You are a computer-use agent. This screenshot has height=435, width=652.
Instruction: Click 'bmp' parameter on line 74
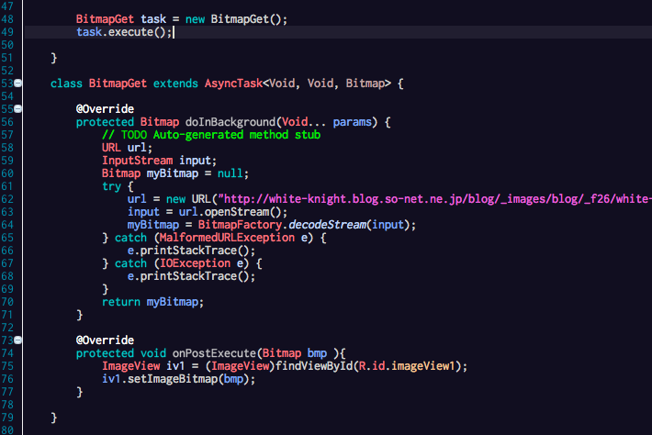point(317,353)
